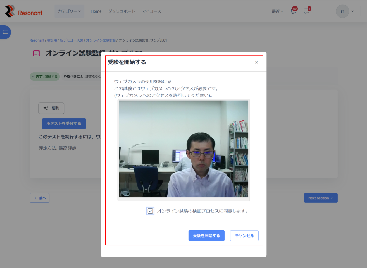Open the course index sidebar drawer icon
This screenshot has width=367, height=268.
5,32
